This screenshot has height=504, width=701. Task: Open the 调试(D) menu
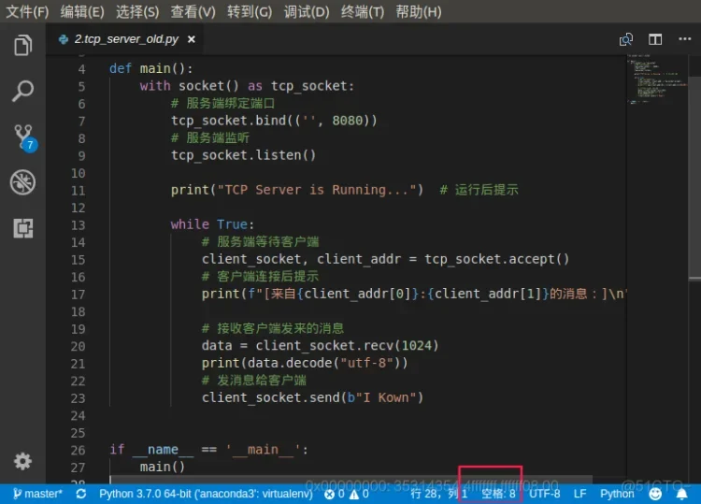coord(307,11)
